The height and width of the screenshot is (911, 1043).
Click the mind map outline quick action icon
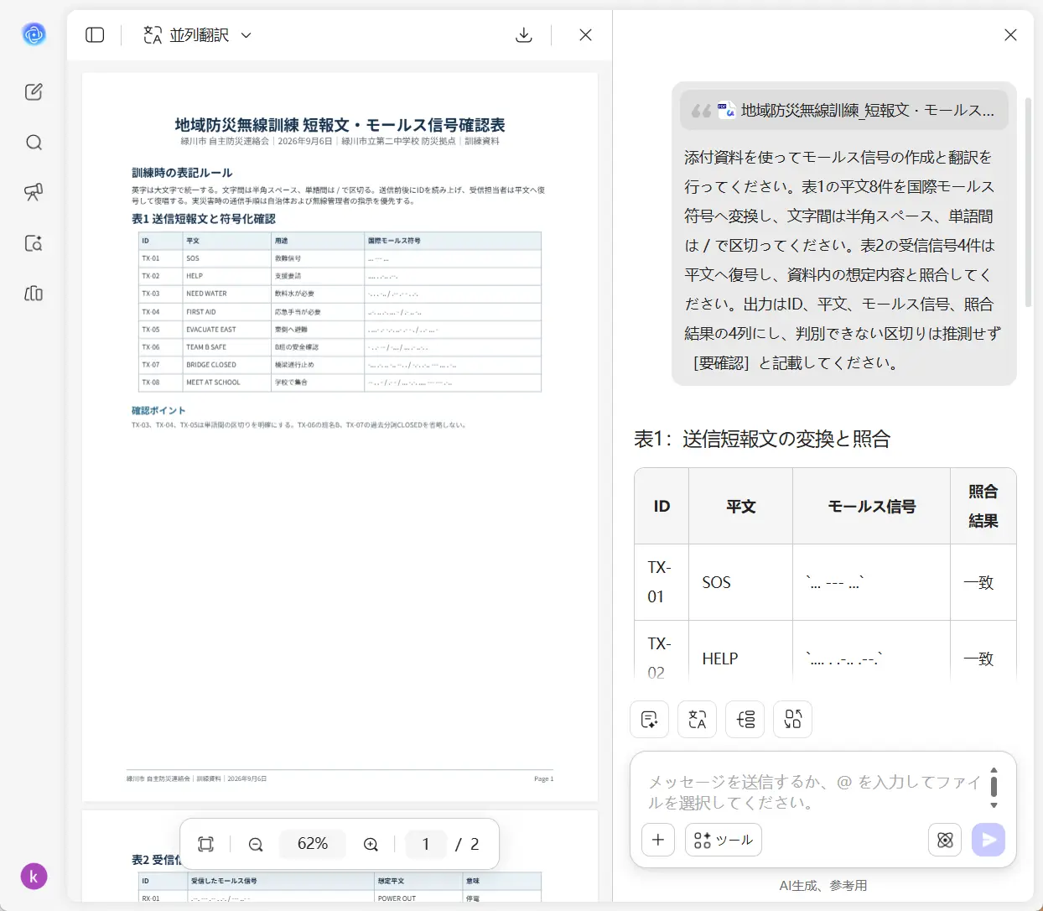click(x=745, y=719)
